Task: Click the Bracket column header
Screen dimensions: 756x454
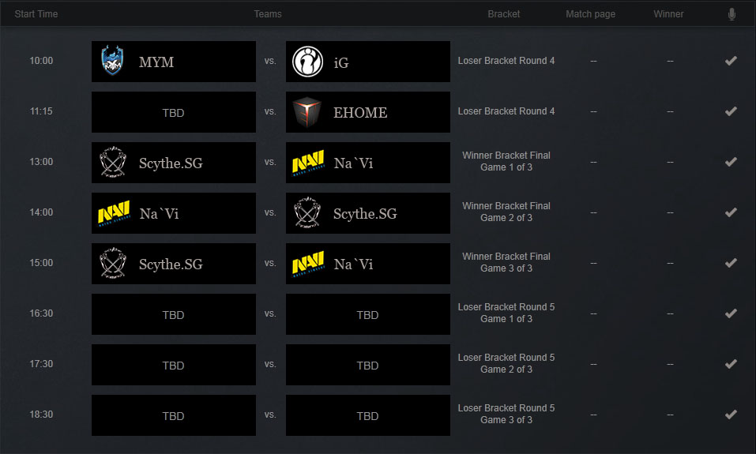Action: pyautogui.click(x=504, y=14)
